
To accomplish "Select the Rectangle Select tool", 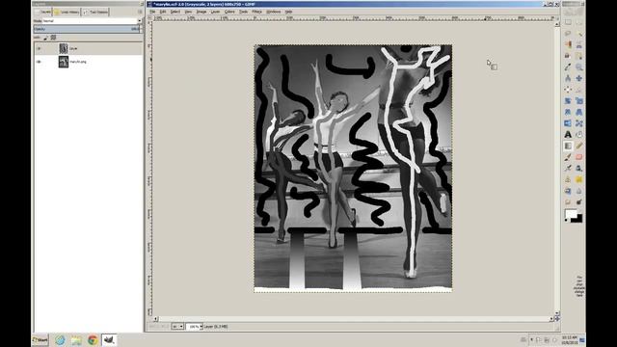I will [568, 22].
